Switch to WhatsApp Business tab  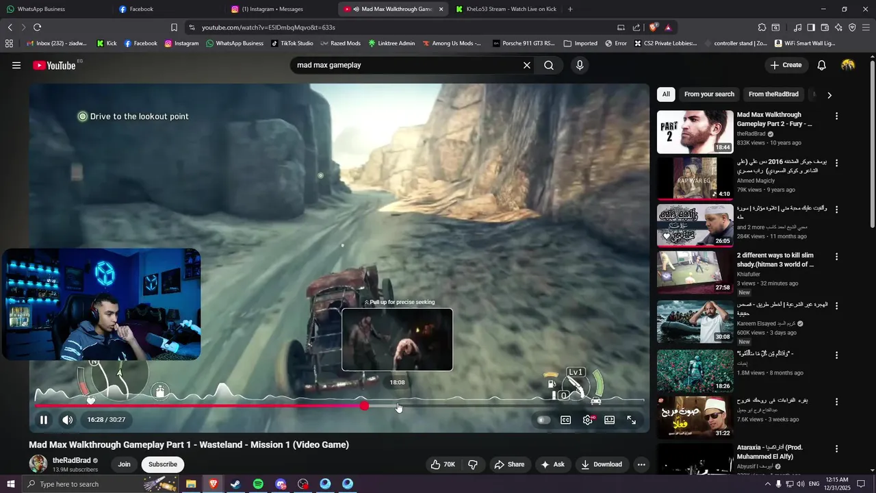(55, 9)
